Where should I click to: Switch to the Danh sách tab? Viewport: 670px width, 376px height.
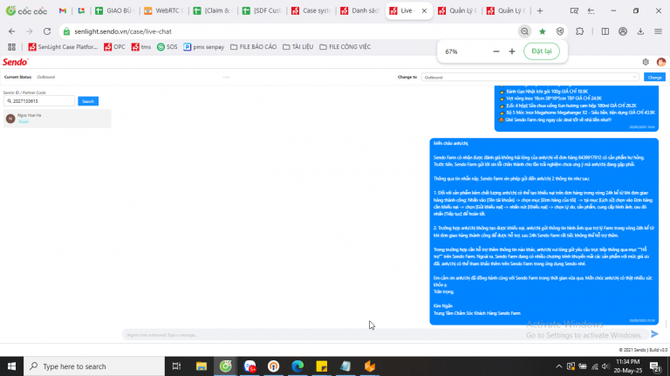[361, 10]
